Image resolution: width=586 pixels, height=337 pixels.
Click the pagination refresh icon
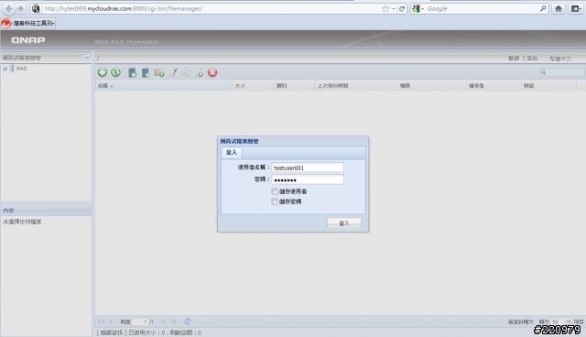(x=187, y=321)
